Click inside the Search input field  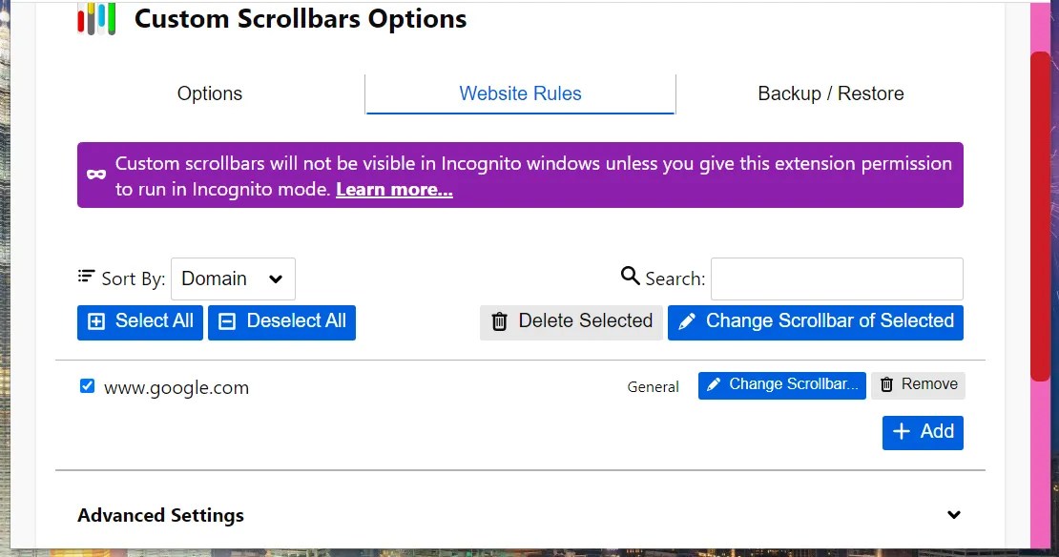(837, 278)
